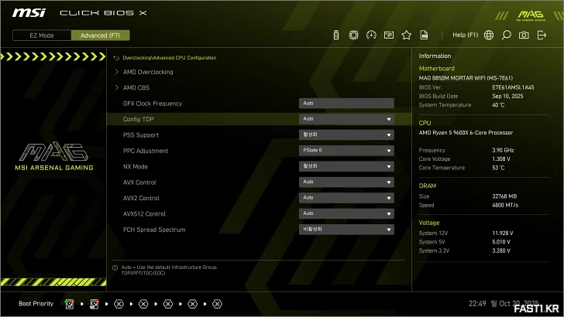
Task: Select the PSS Support label
Action: pyautogui.click(x=141, y=135)
